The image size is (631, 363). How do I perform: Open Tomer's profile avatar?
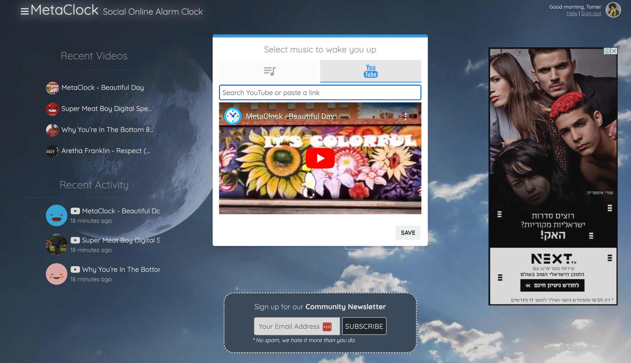click(613, 10)
